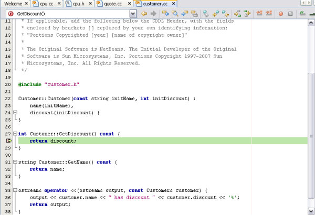The width and height of the screenshot is (315, 216).
Task: Click 'return output;' statement
Action: click(x=50, y=204)
